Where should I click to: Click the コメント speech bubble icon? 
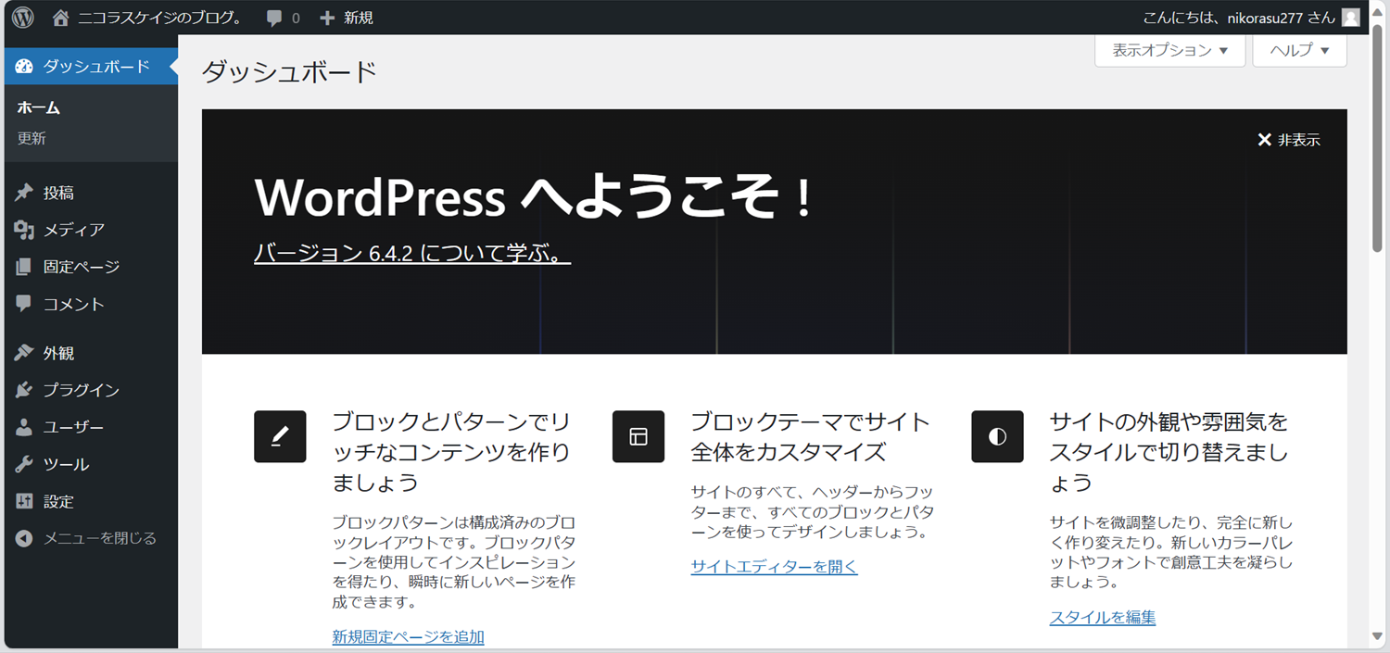click(24, 304)
